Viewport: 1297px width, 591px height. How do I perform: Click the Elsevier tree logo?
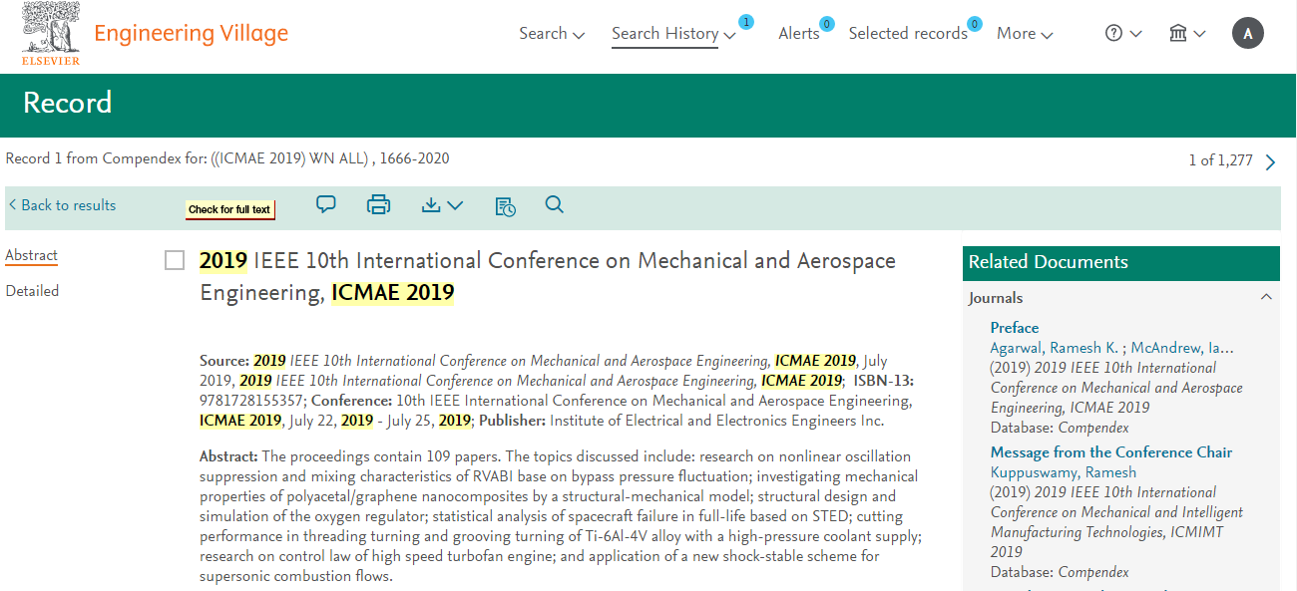50,33
